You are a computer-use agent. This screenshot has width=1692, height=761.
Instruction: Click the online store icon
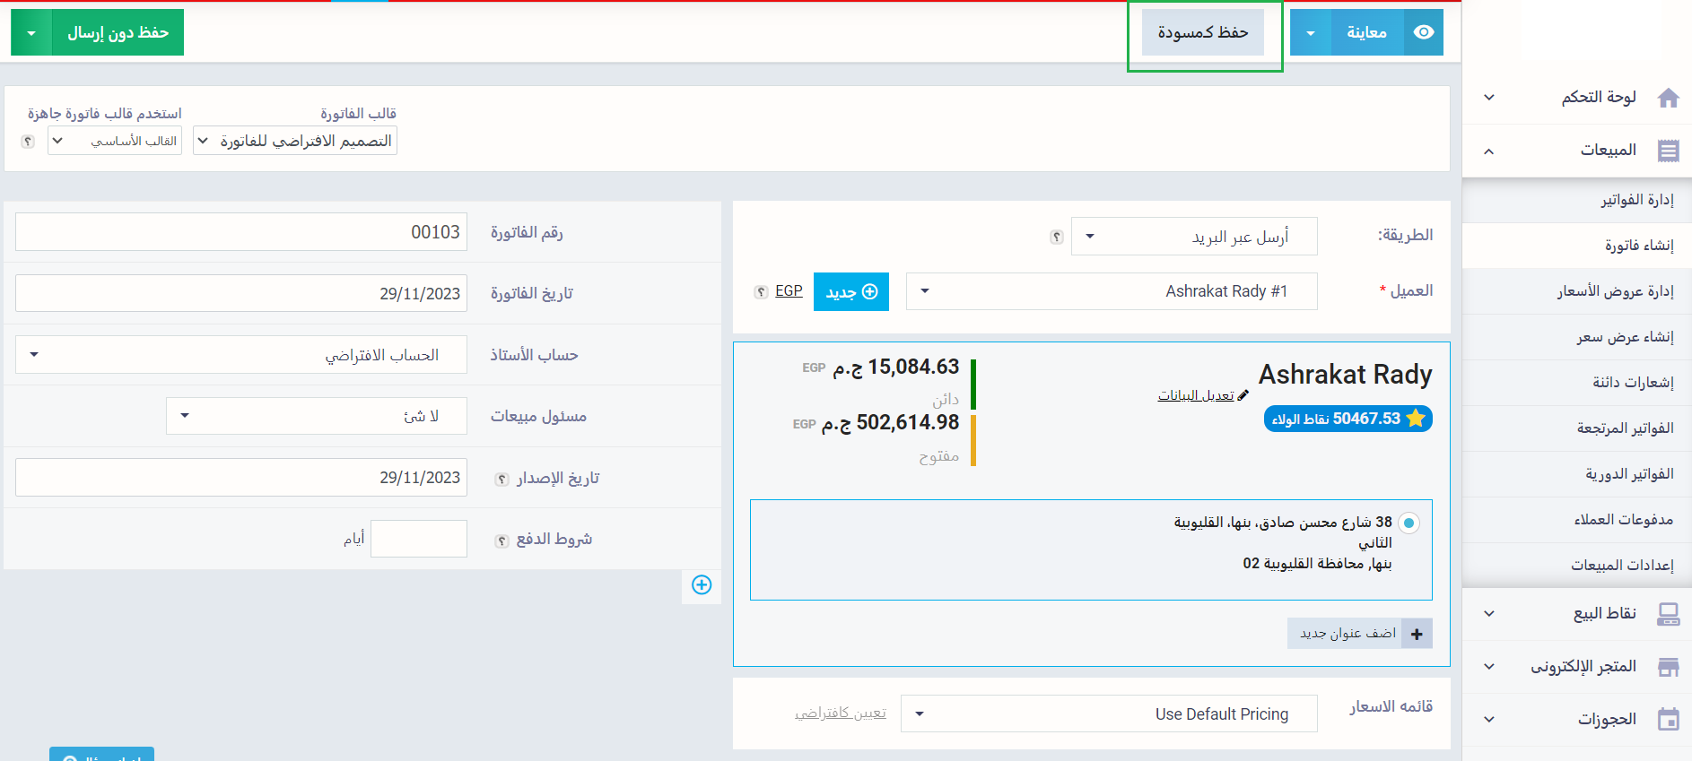pyautogui.click(x=1668, y=667)
